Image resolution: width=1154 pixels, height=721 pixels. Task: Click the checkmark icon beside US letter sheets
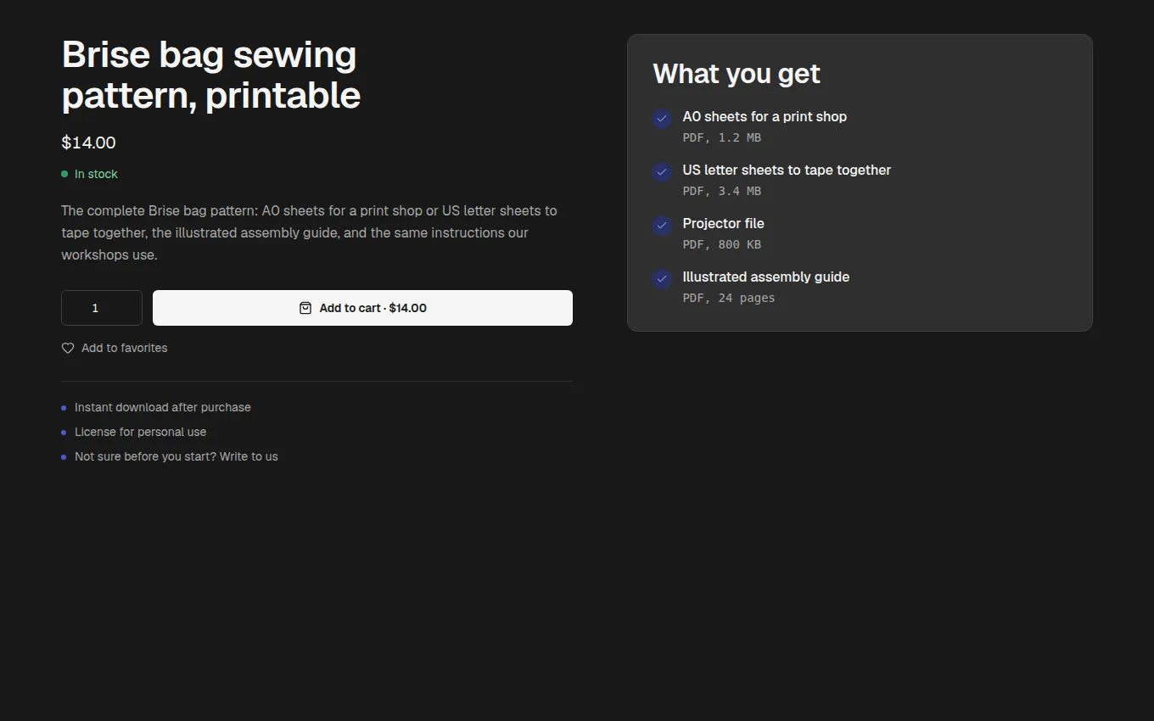pyautogui.click(x=662, y=172)
